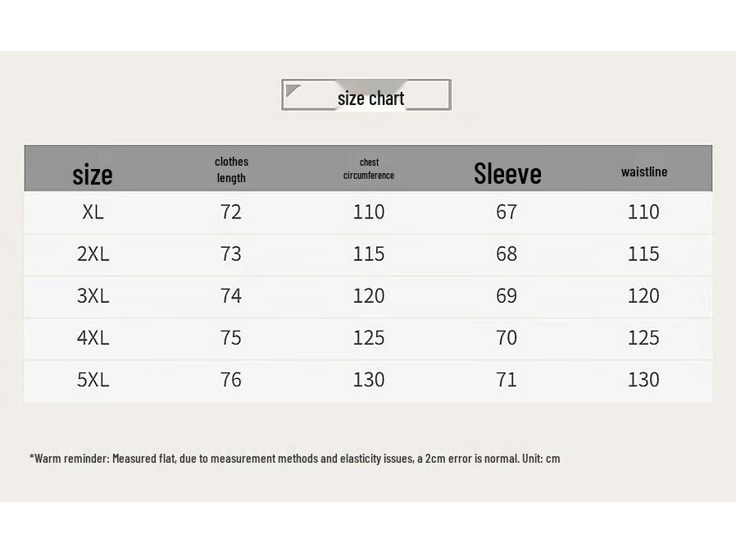The height and width of the screenshot is (553, 736).
Task: Select the "waistline" column header
Action: pos(644,171)
